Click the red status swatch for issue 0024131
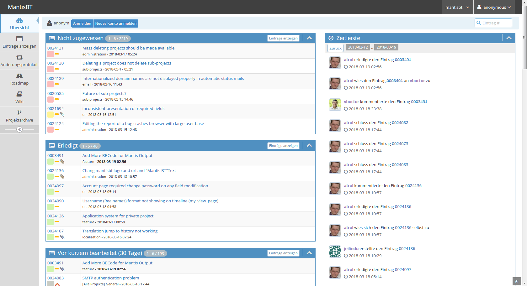 tap(50, 54)
